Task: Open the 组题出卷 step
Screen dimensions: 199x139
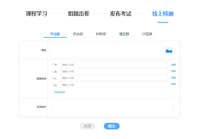Action: 79,14
